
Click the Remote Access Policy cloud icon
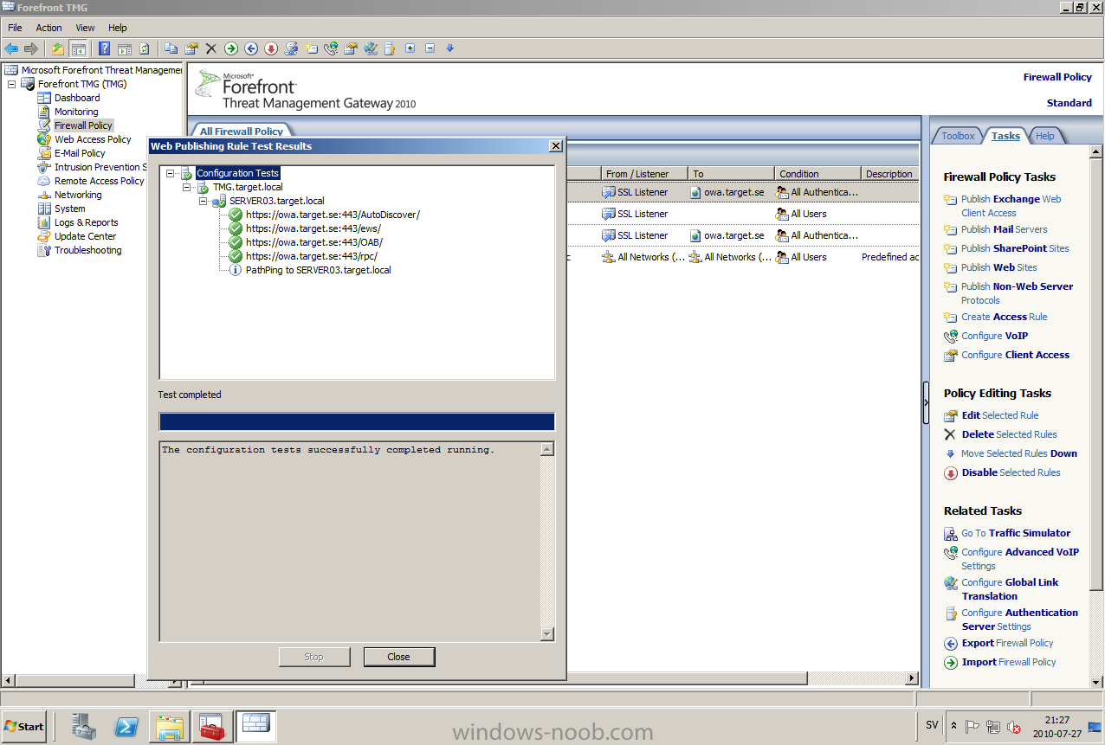tap(44, 181)
